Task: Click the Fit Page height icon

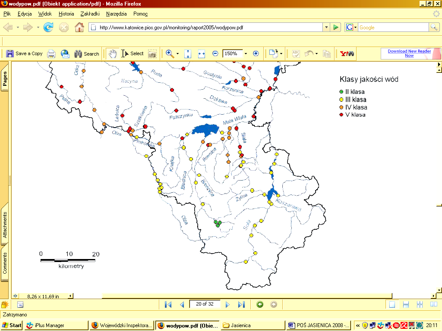Action: (188, 53)
